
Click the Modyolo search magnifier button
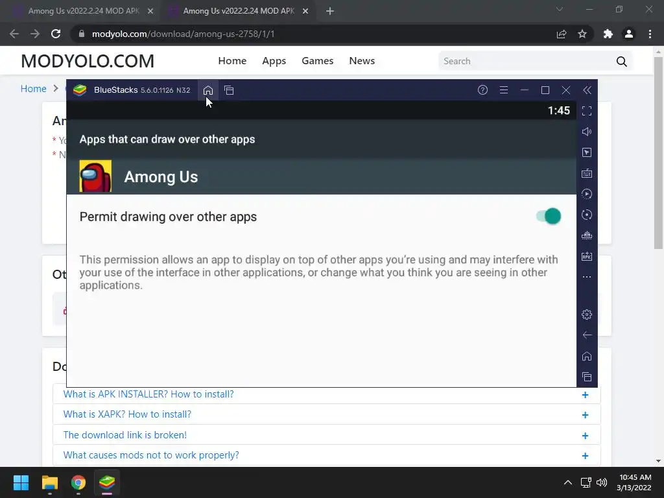click(x=622, y=62)
